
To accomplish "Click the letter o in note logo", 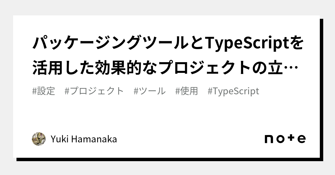I will pos(280,139).
